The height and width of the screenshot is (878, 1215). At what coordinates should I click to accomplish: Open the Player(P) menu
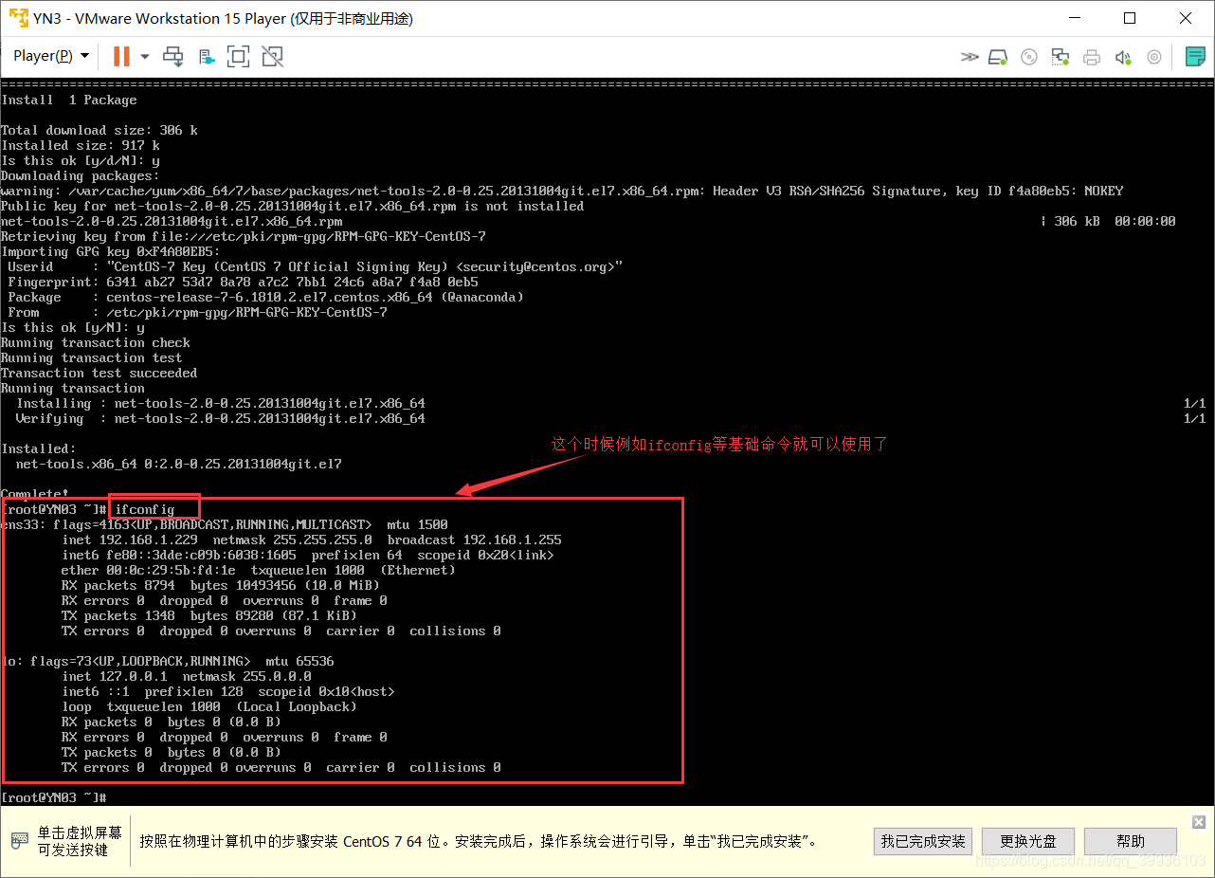pyautogui.click(x=50, y=56)
